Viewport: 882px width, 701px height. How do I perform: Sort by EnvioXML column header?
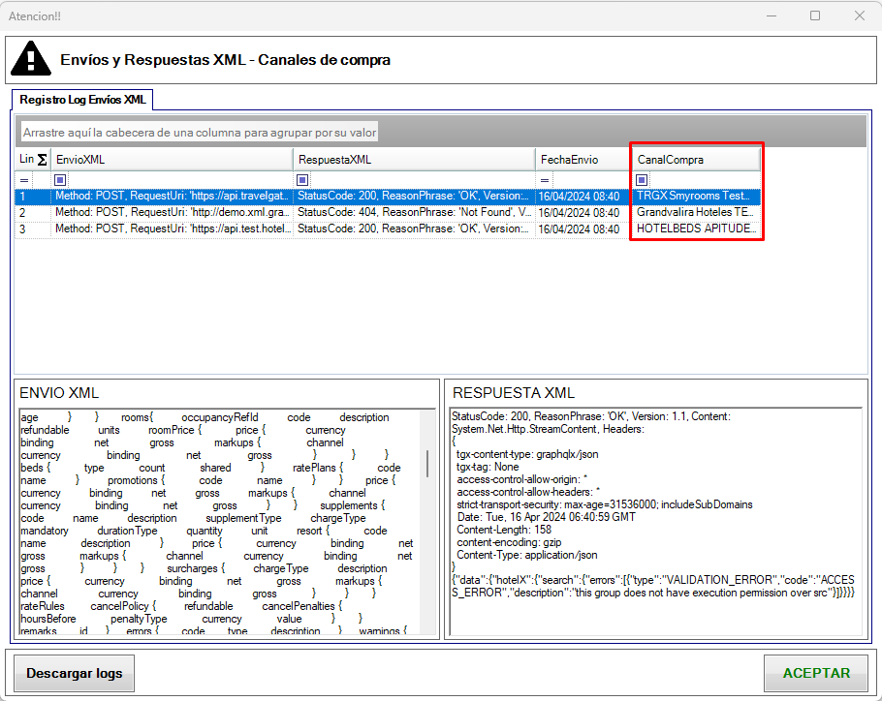coord(173,160)
